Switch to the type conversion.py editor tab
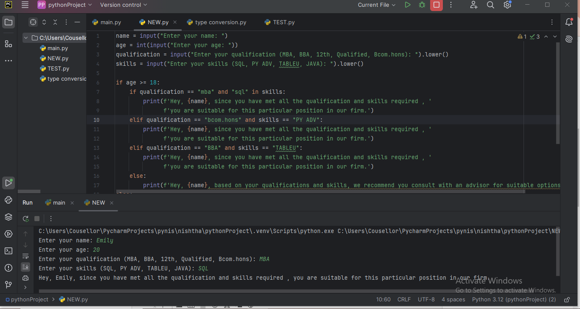The image size is (580, 309). click(217, 22)
